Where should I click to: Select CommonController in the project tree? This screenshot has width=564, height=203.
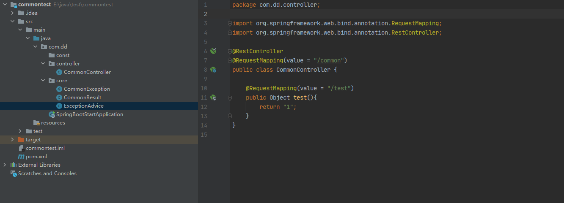[x=87, y=72]
